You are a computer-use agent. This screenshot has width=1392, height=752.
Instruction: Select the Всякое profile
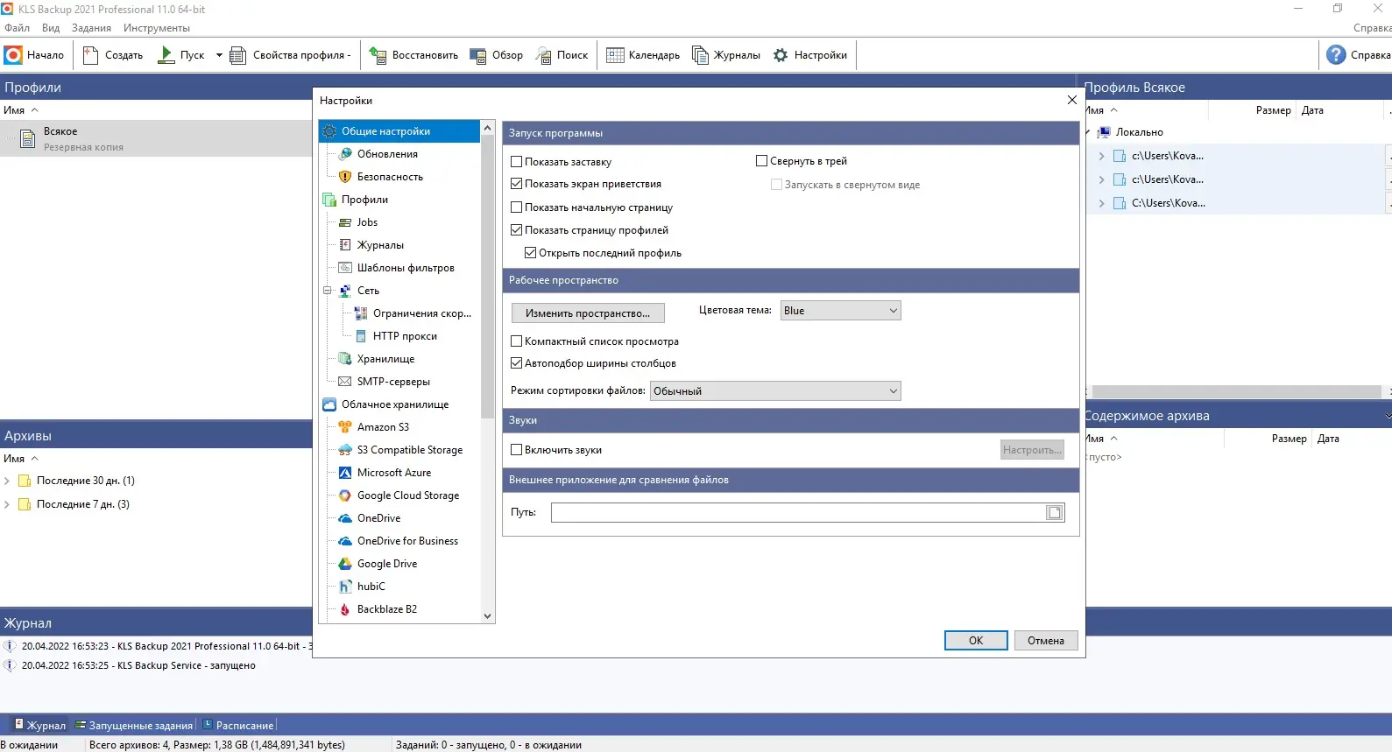[x=156, y=138]
